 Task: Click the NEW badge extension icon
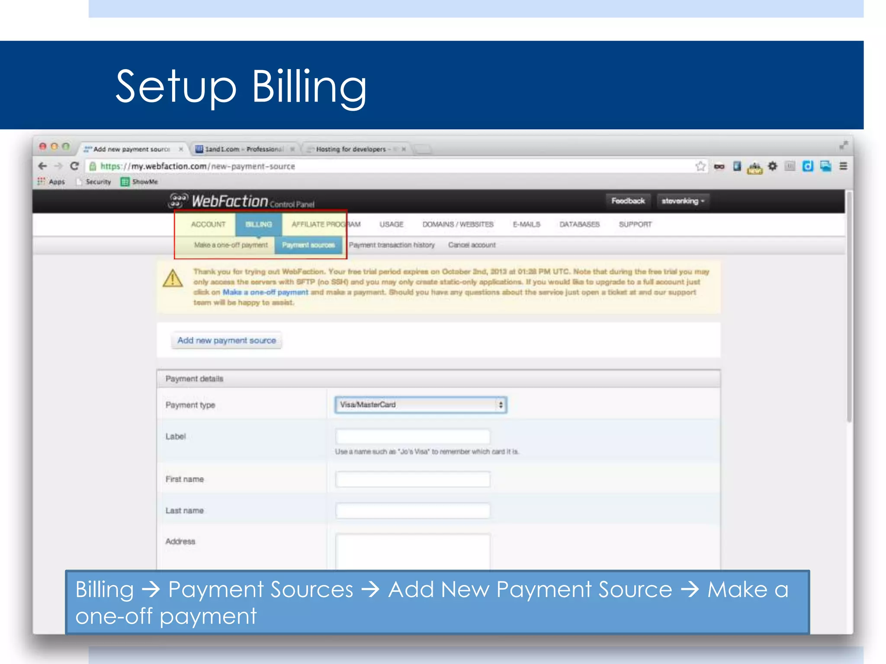pyautogui.click(x=755, y=168)
